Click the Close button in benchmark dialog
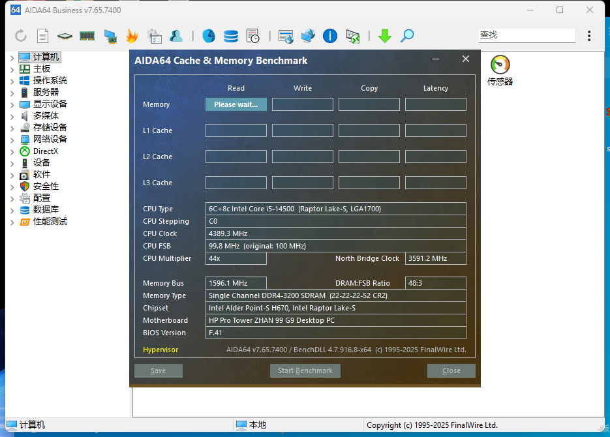This screenshot has height=437, width=610. (x=451, y=370)
